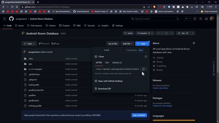Copy the HTTPS clone URL to clipboard
The image size is (219, 123).
143,69
